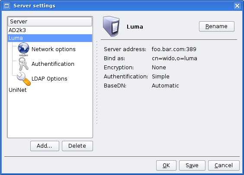Open the Authentification settings label
The width and height of the screenshot is (244, 175).
[x=53, y=64]
